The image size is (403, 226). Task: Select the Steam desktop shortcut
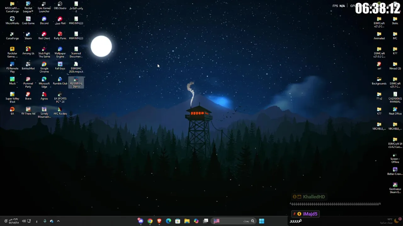click(28, 36)
